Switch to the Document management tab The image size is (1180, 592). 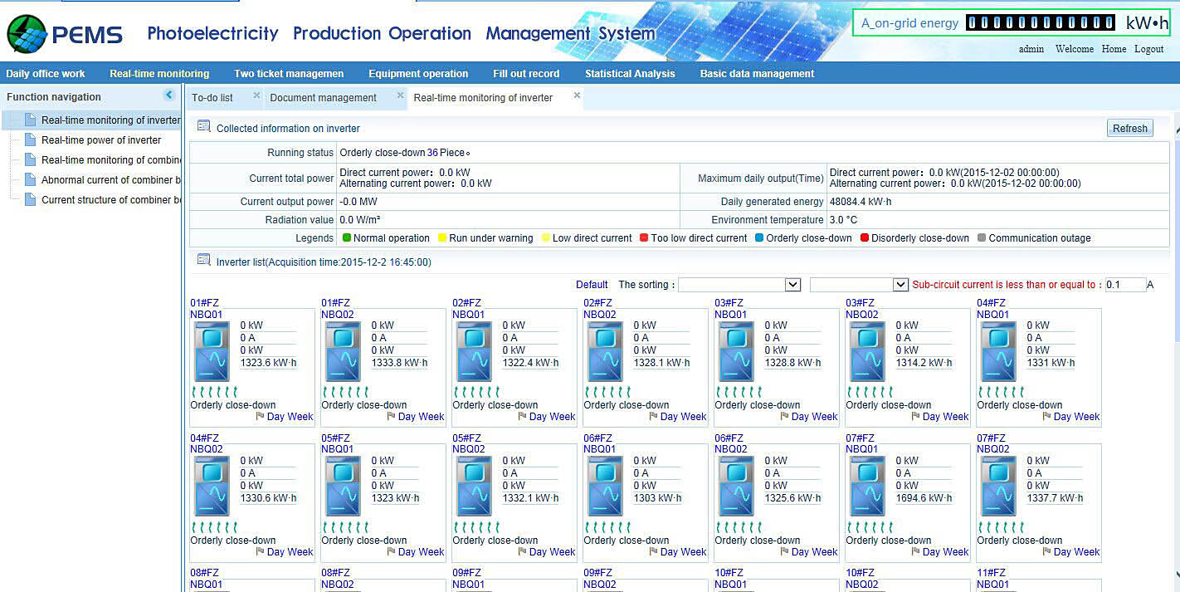point(324,98)
